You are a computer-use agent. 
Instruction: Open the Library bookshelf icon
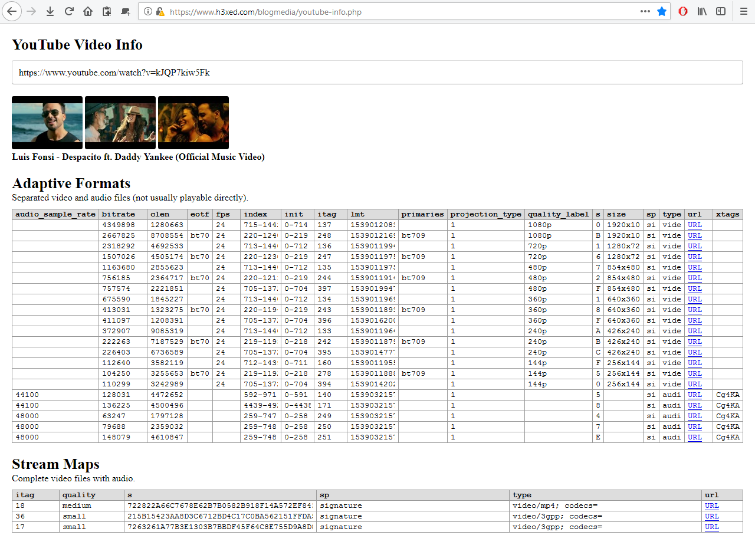tap(702, 11)
